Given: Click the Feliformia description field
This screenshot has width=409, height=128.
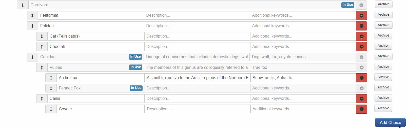Looking at the screenshot, I should (x=197, y=15).
